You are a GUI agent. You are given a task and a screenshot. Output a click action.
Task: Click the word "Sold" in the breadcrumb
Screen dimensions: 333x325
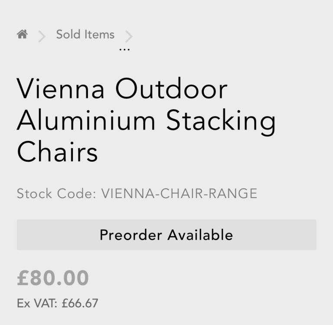coord(69,35)
